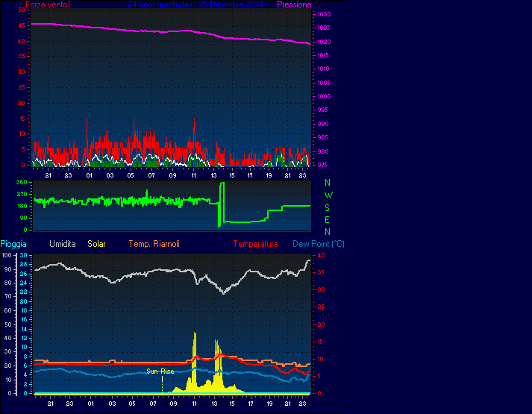The width and height of the screenshot is (532, 414).
Task: Click pressure axis value 975
Action: [x=322, y=165]
